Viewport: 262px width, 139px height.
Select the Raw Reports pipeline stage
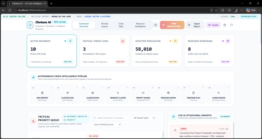(42, 94)
